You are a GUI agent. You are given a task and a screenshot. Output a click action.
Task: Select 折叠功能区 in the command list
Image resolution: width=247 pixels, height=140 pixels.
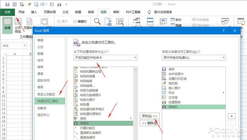coord(103,128)
